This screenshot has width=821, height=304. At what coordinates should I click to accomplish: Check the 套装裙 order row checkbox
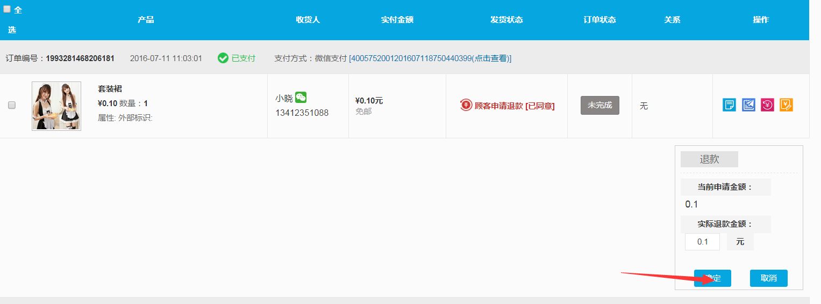[x=12, y=105]
